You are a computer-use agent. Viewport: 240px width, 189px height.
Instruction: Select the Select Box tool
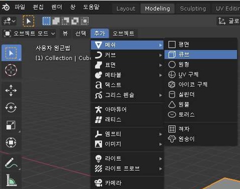click(x=11, y=53)
